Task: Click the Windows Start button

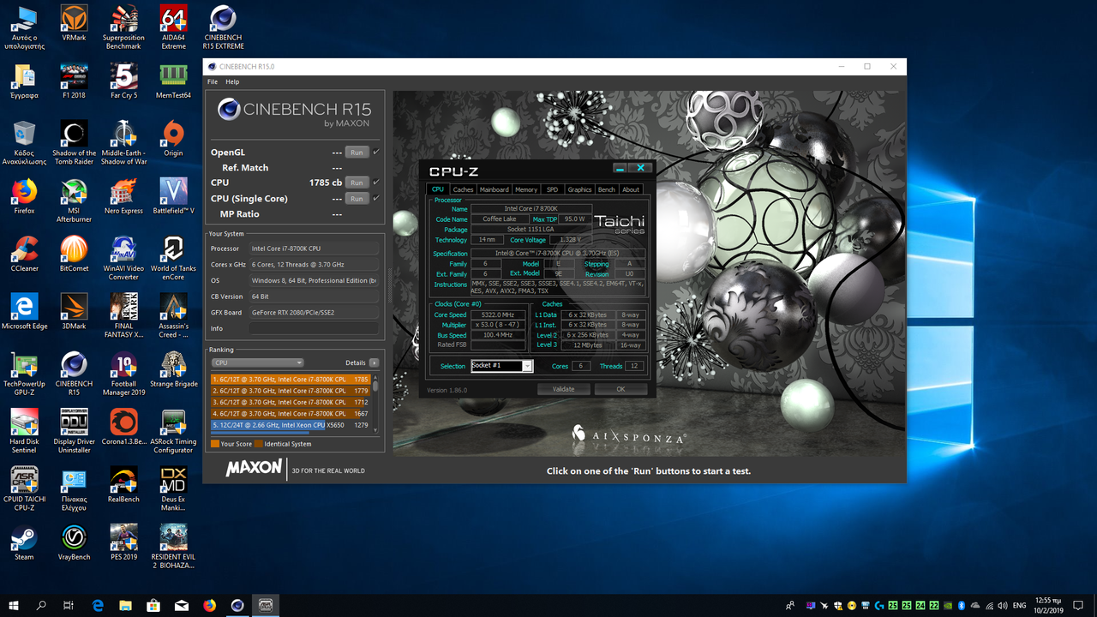Action: coord(14,605)
